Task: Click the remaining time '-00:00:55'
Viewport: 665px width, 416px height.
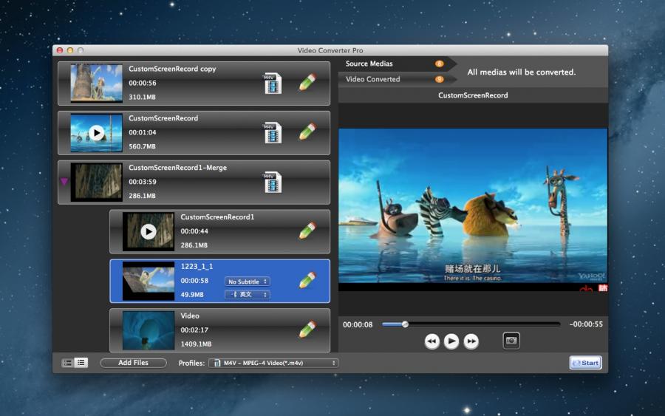Action: [586, 324]
